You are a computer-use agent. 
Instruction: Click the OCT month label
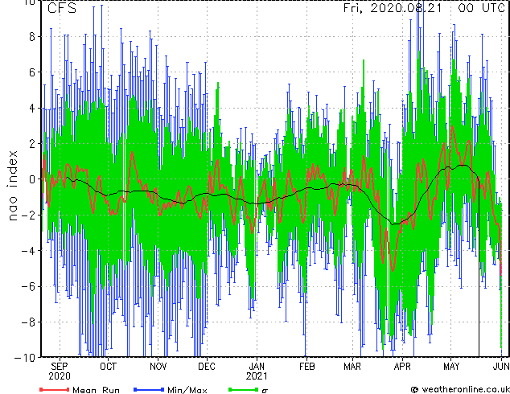point(108,367)
